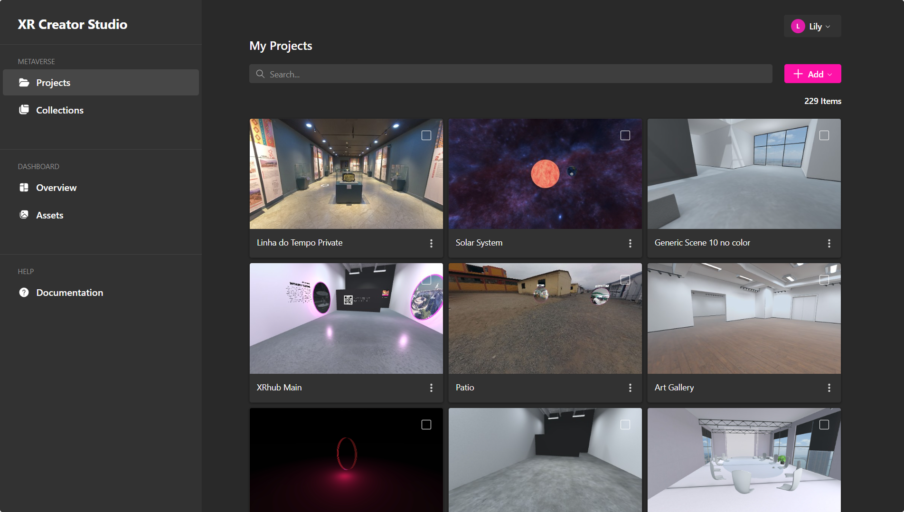Viewport: 904px width, 512px height.
Task: Click the XR Creator Studio title
Action: pyautogui.click(x=73, y=24)
